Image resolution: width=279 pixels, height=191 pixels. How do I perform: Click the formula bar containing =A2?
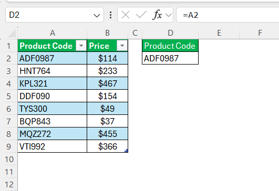tap(228, 15)
